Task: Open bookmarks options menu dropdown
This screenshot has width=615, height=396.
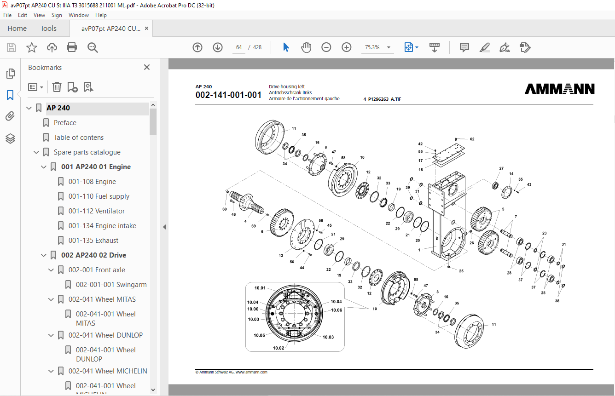Action: click(35, 87)
